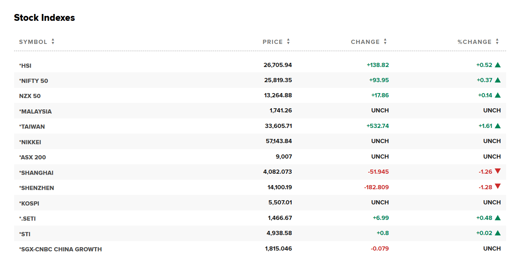Screen dimensions: 519x271
Task: Click the STI price value 4,938.58
Action: pos(279,233)
